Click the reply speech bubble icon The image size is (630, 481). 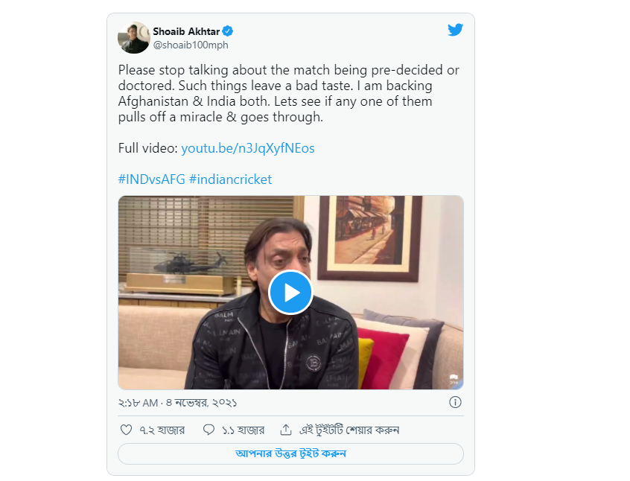coord(209,430)
